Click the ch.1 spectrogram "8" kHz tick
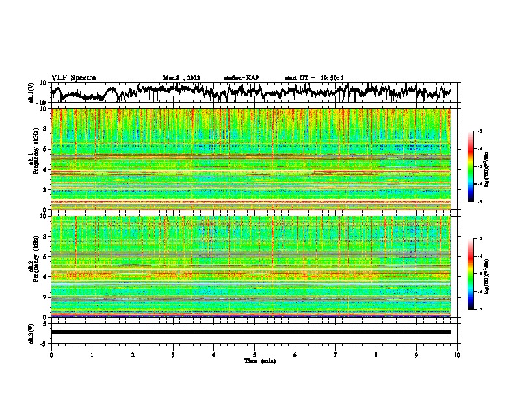 (45, 129)
